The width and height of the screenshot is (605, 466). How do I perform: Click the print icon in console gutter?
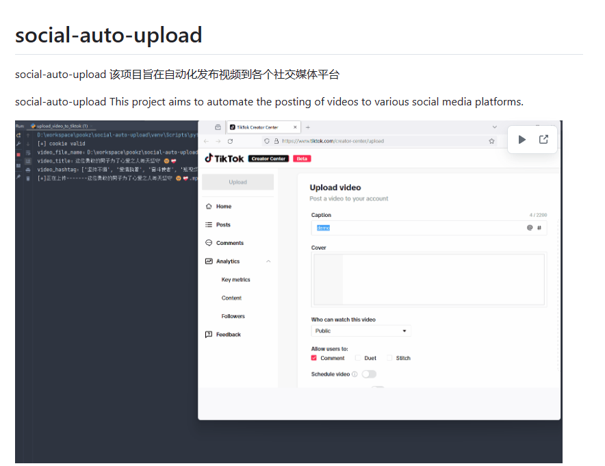coord(28,170)
